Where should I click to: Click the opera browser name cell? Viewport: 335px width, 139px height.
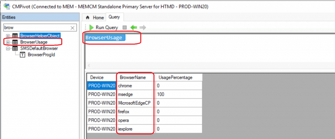pos(136,120)
